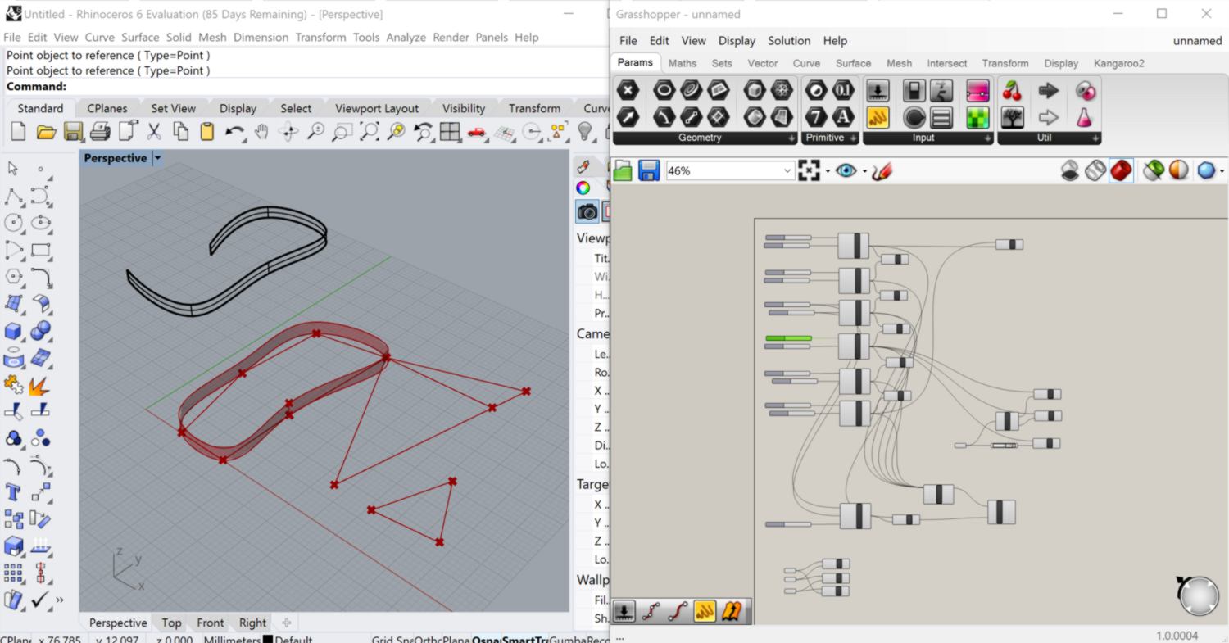The height and width of the screenshot is (643, 1229).
Task: Click the light bulb Hide objects icon
Action: coord(585,131)
